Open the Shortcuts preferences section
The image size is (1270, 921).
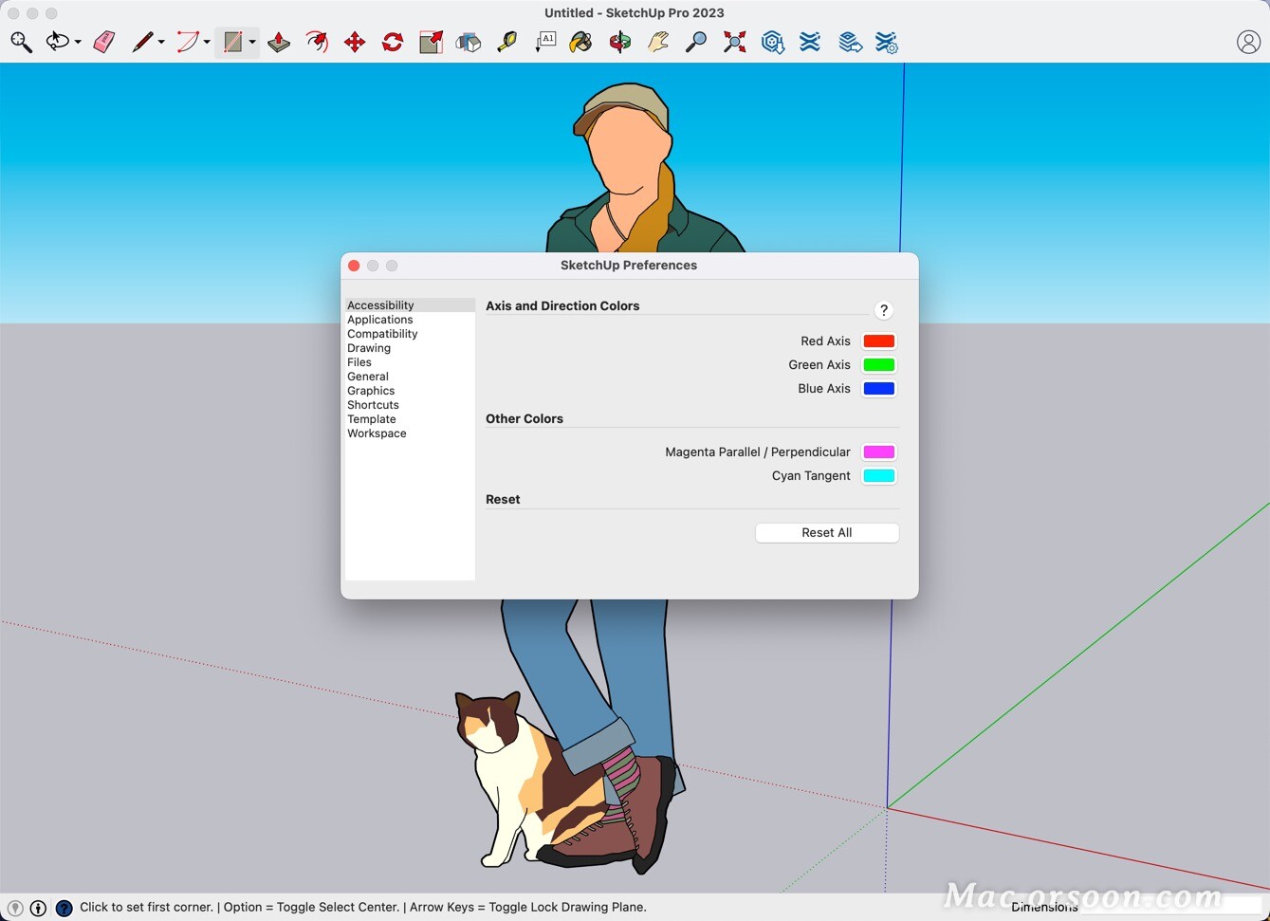(373, 405)
